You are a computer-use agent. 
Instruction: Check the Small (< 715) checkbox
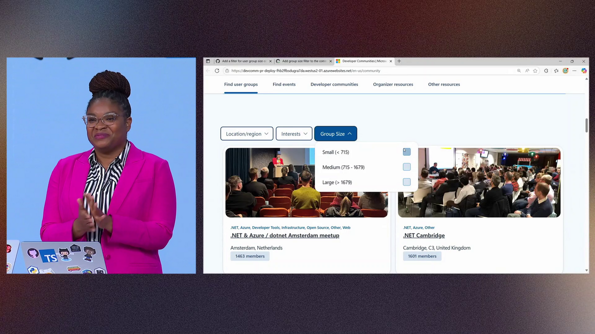click(407, 152)
